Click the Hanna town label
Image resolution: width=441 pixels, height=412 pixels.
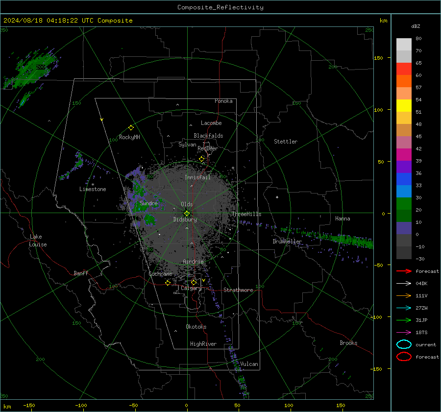(343, 218)
